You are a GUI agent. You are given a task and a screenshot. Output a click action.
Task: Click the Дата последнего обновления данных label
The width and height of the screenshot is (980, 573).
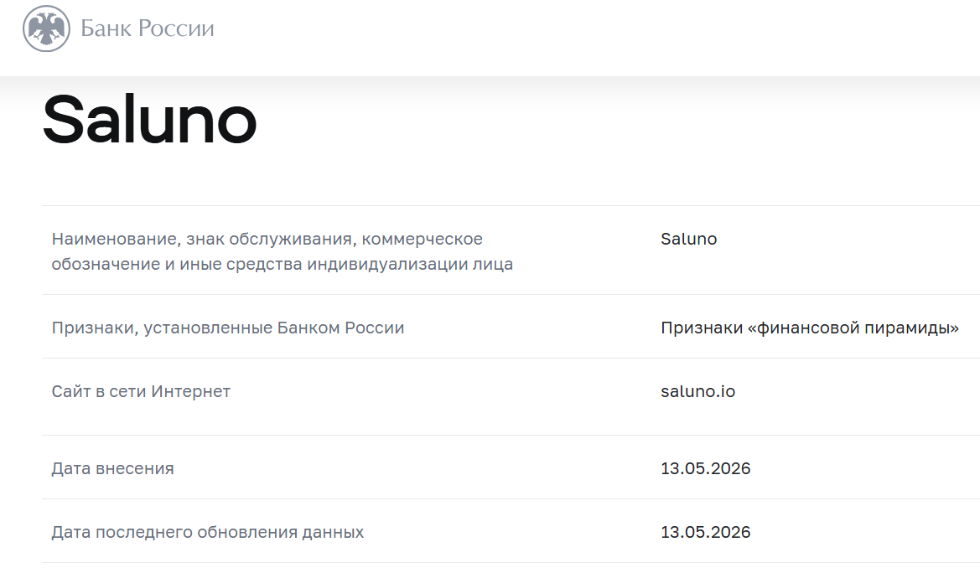208,532
